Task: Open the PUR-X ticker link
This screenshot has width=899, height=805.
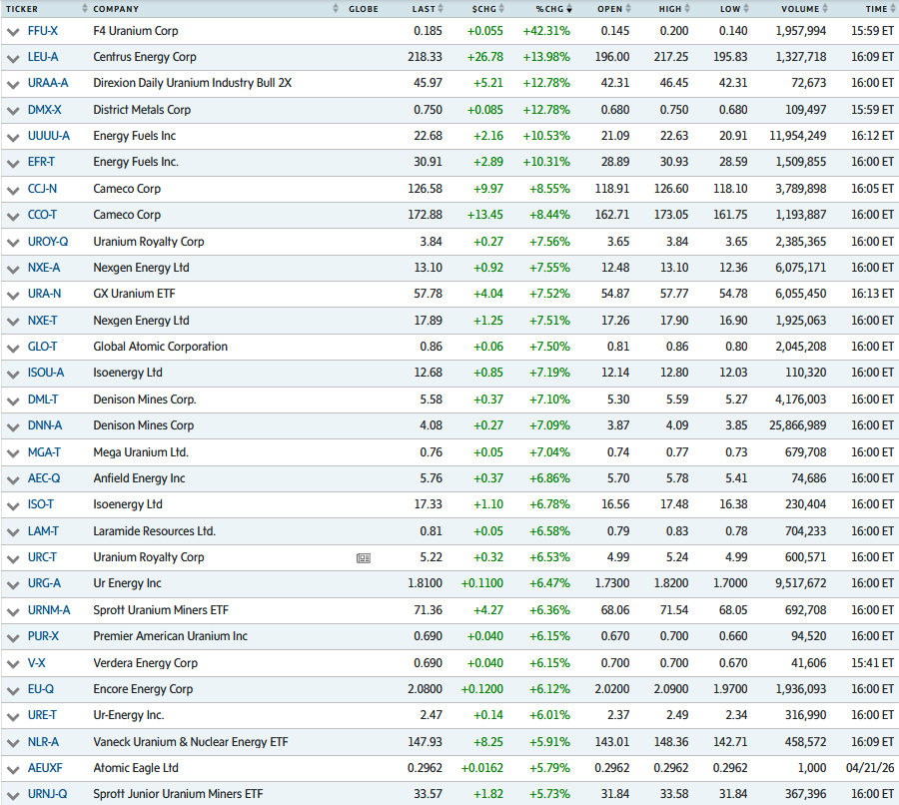Action: (44, 636)
